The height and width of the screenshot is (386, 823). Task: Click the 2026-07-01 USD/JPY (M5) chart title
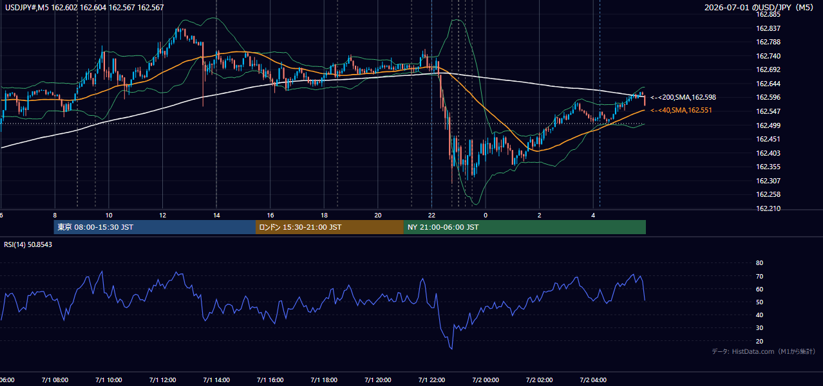pyautogui.click(x=760, y=8)
